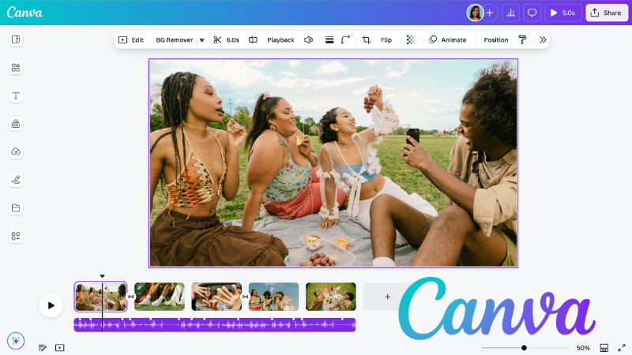Viewport: 632px width, 355px height.
Task: Select BG Remover in toolbar
Action: pos(174,40)
